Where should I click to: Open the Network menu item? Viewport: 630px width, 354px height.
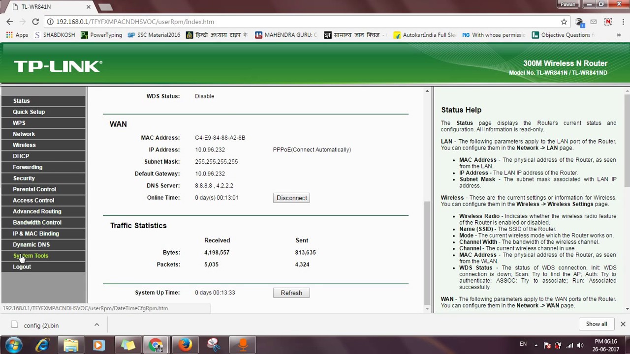pos(43,134)
